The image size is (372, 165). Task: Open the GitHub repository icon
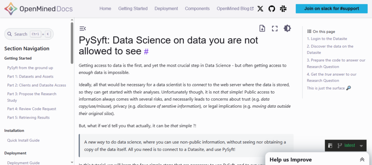pyautogui.click(x=272, y=9)
